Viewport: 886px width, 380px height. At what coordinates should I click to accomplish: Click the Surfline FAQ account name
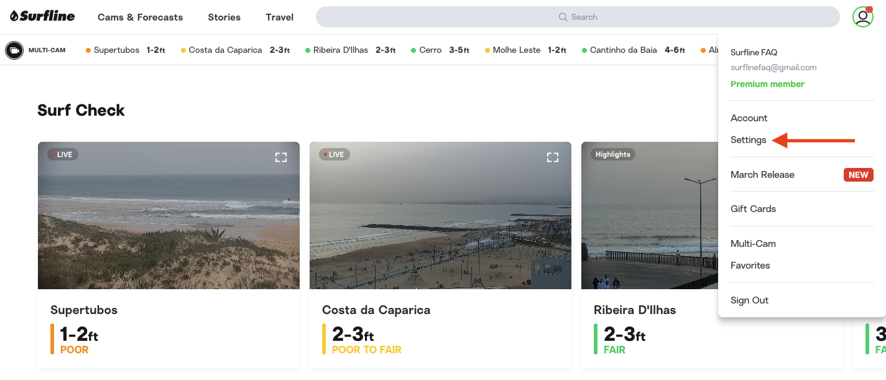[754, 52]
